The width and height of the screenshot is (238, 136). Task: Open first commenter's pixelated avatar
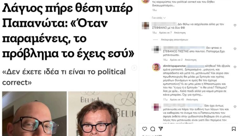(x=145, y=26)
